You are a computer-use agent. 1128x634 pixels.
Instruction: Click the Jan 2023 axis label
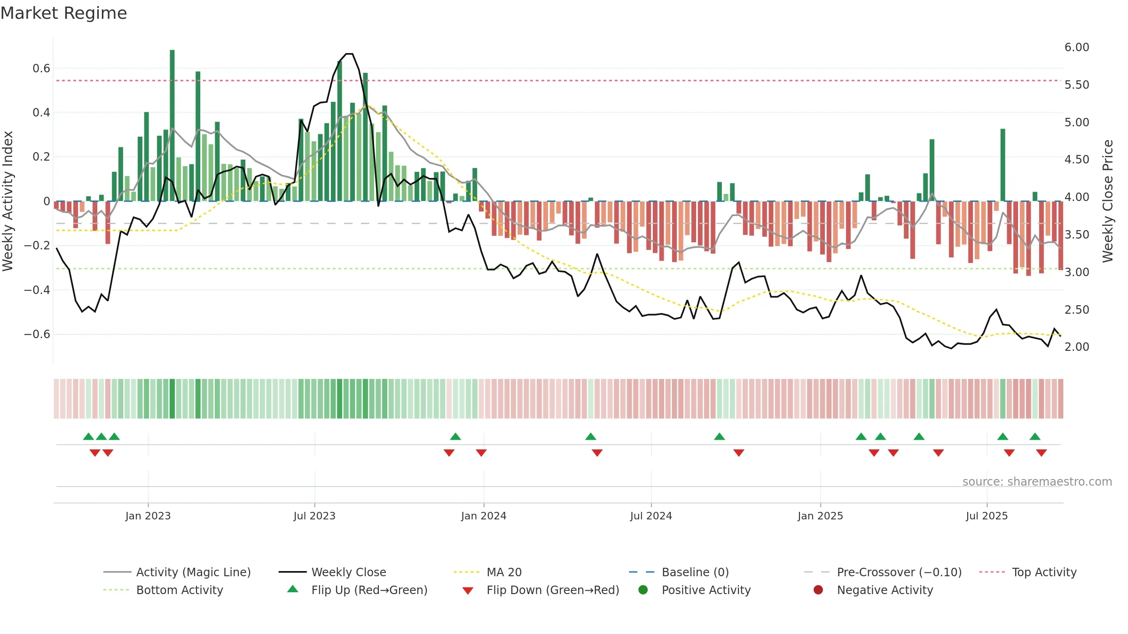(148, 516)
